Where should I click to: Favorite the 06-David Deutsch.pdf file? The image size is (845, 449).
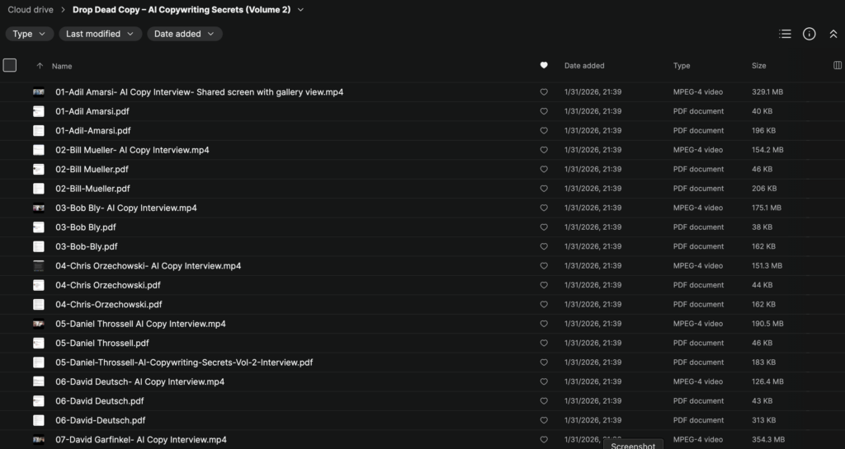pos(544,401)
